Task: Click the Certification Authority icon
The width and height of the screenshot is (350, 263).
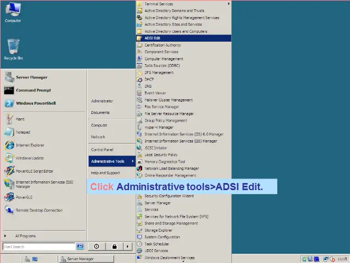Action: (x=139, y=45)
